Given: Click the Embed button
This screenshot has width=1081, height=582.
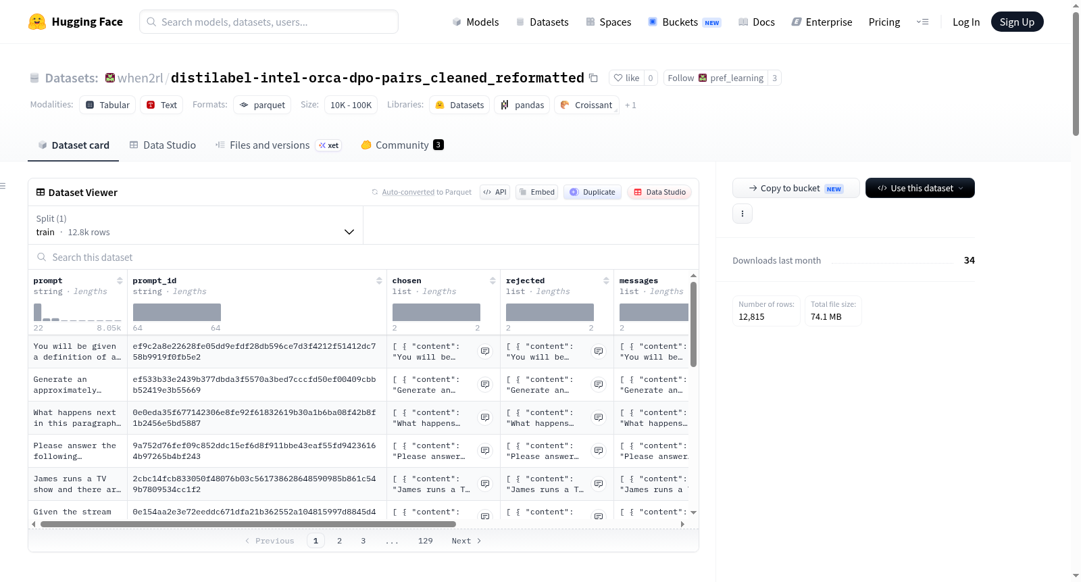Looking at the screenshot, I should [x=536, y=192].
